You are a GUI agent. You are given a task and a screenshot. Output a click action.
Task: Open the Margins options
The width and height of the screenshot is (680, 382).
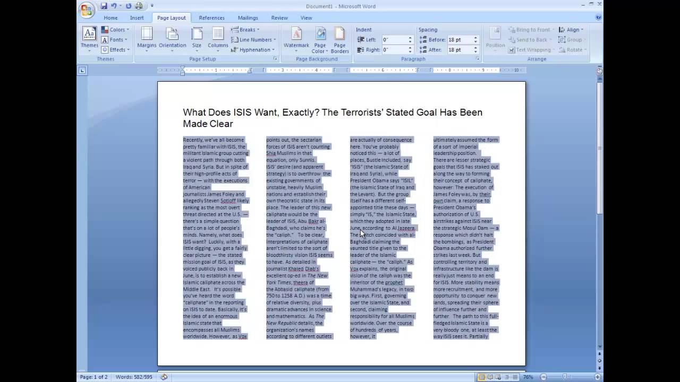click(147, 39)
